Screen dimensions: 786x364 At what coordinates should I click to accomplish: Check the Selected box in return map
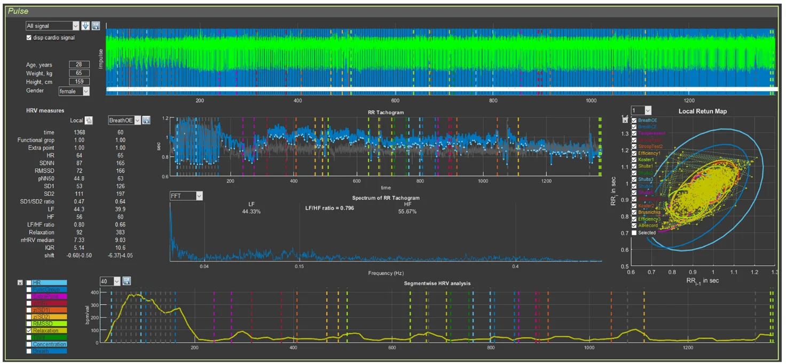[634, 233]
